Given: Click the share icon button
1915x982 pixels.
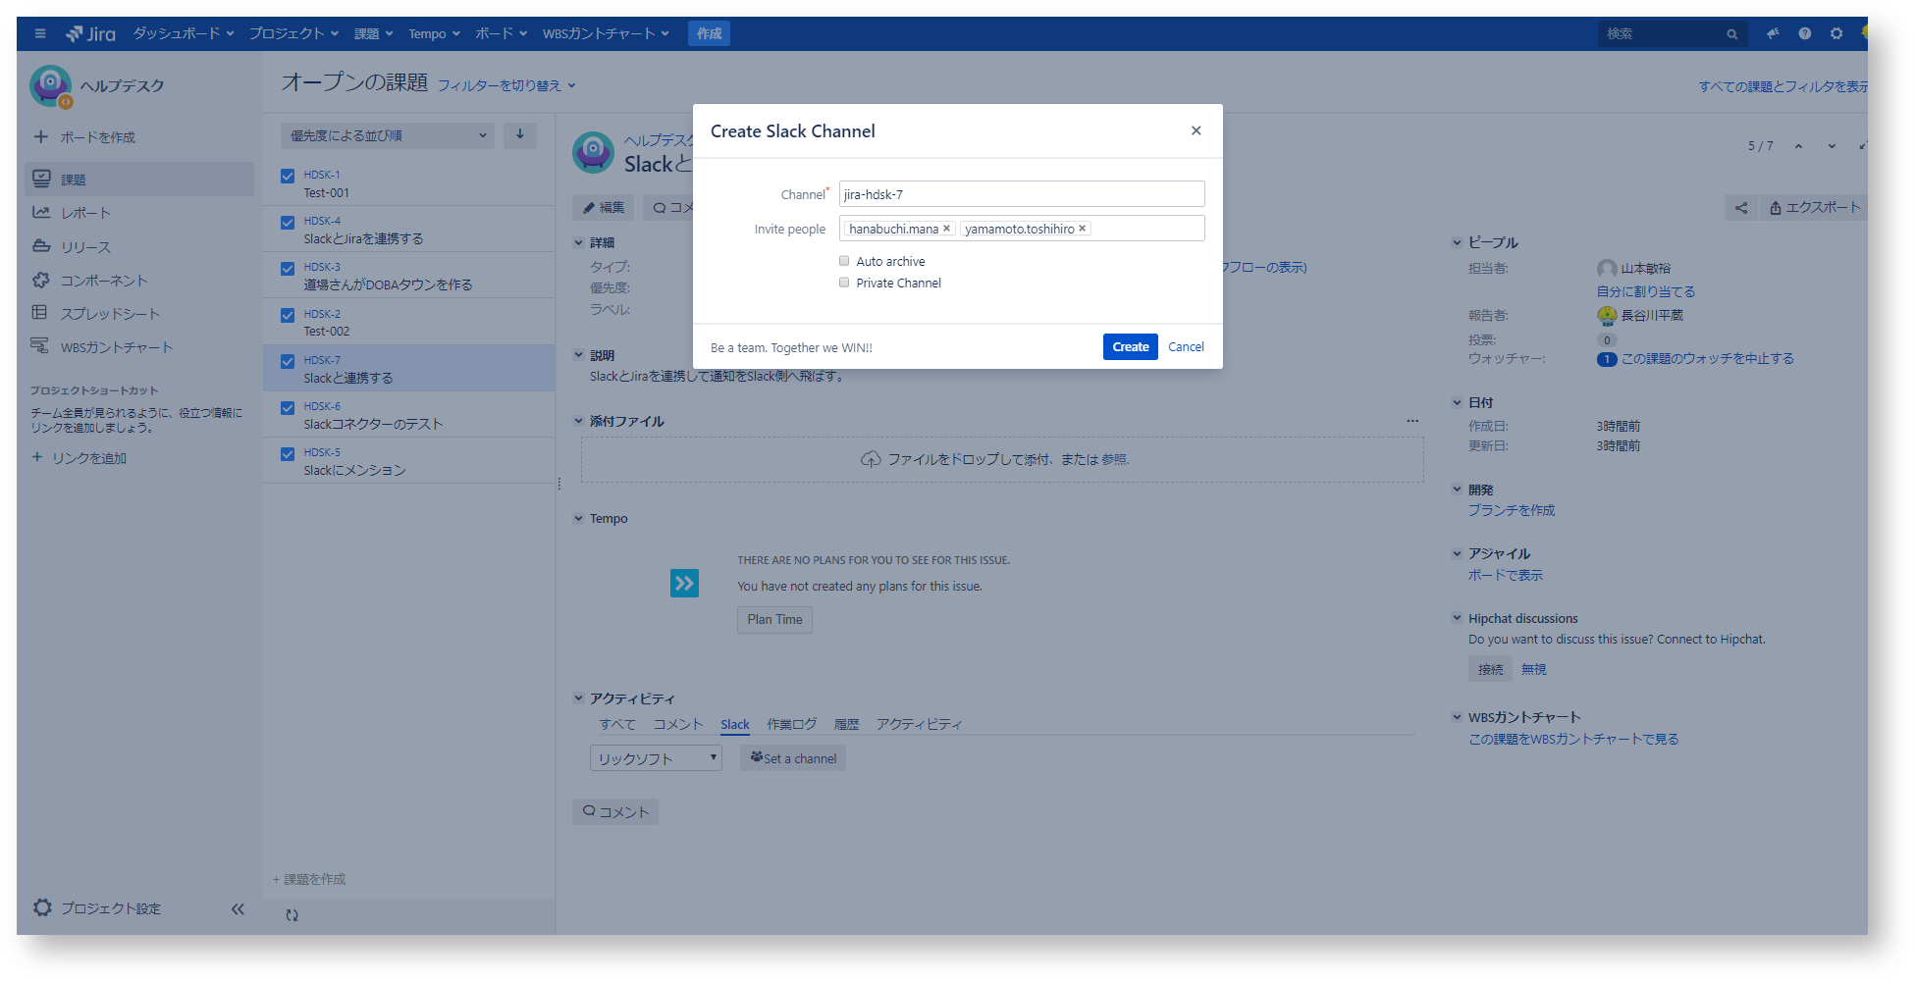Looking at the screenshot, I should click(x=1741, y=208).
